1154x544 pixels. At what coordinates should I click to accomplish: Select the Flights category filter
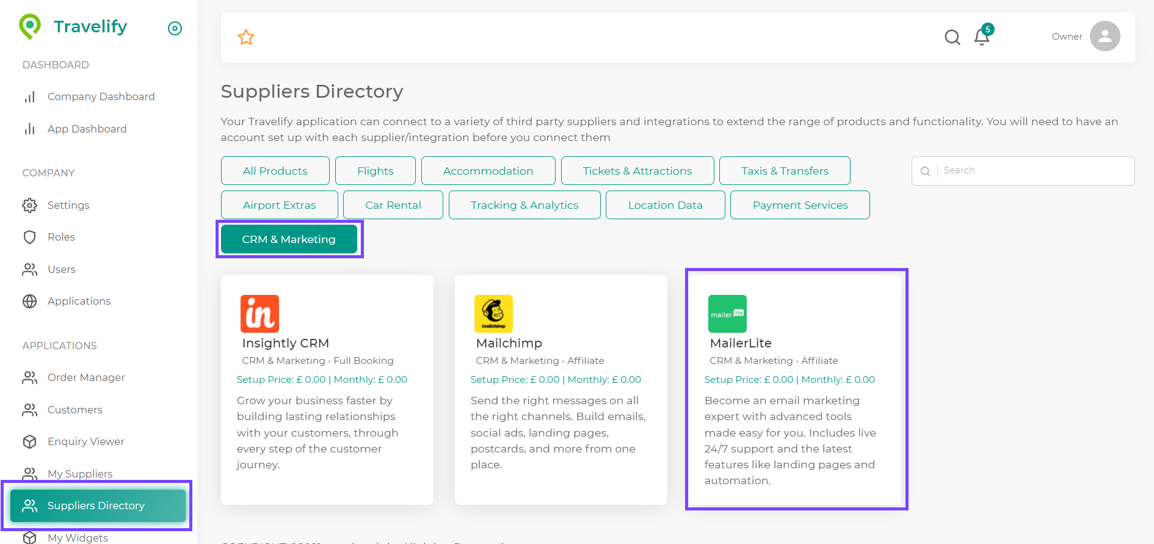click(x=375, y=171)
